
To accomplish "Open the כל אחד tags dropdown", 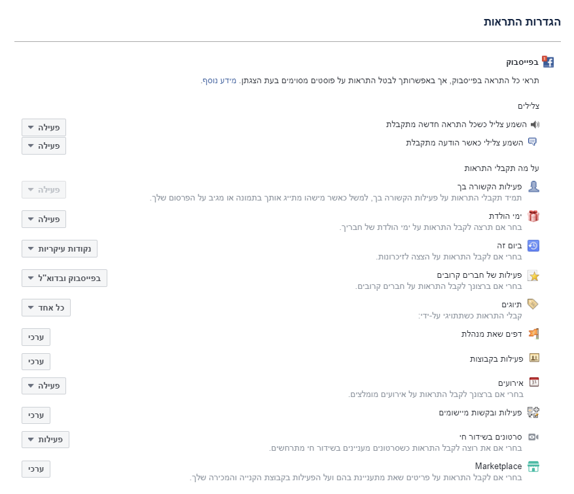I will [x=46, y=308].
